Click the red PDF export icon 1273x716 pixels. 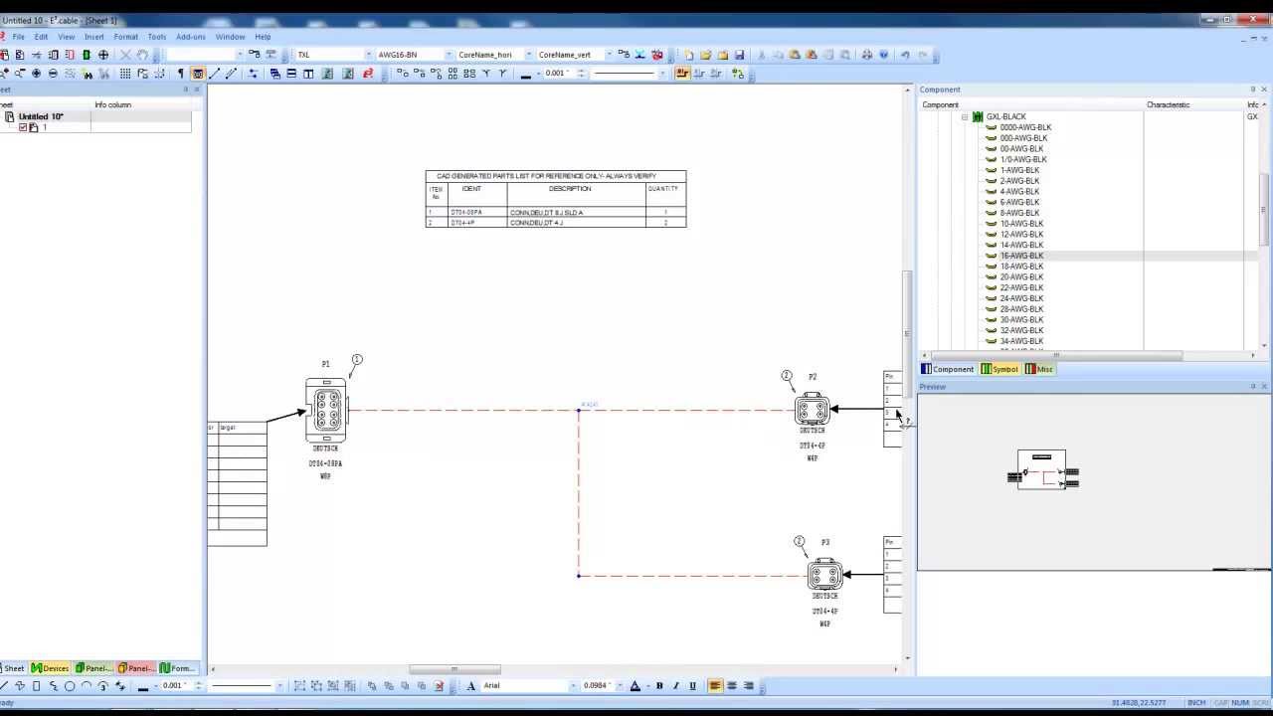368,74
